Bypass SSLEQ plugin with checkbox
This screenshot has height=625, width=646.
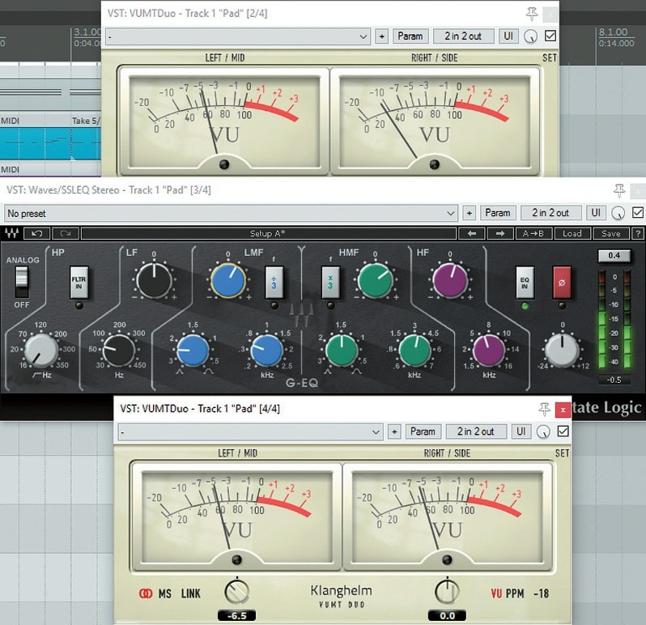click(x=638, y=213)
